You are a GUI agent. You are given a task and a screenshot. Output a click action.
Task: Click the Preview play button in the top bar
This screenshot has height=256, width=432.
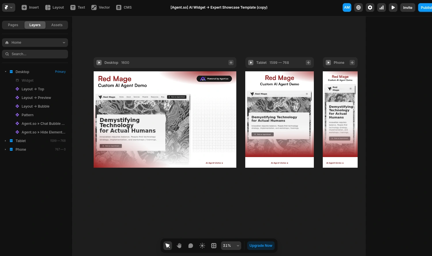[x=393, y=7]
